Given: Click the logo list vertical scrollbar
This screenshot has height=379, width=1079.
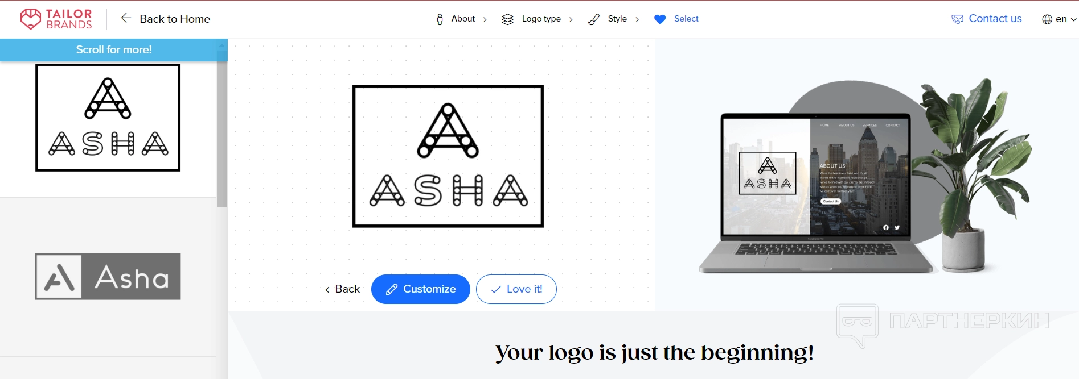Looking at the screenshot, I should pos(222,129).
